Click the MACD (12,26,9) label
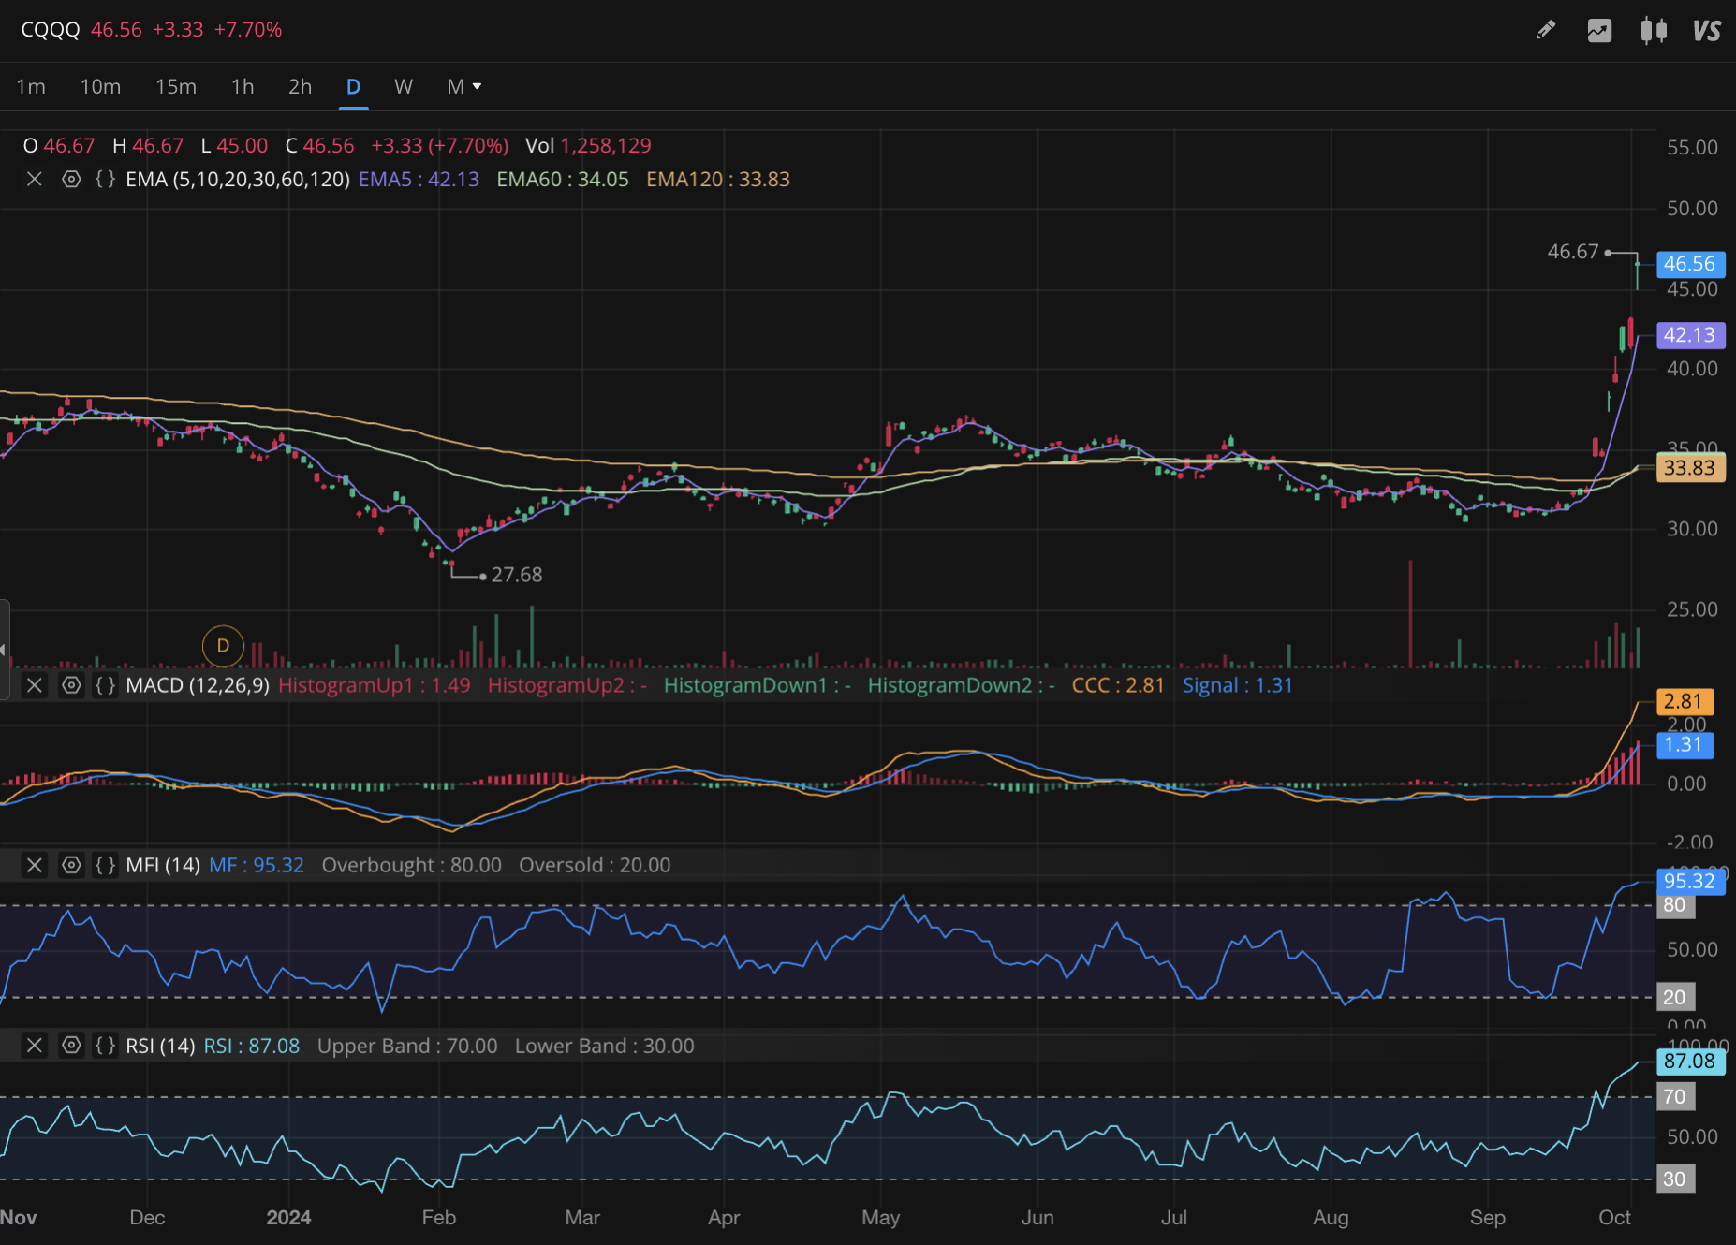 coord(198,685)
